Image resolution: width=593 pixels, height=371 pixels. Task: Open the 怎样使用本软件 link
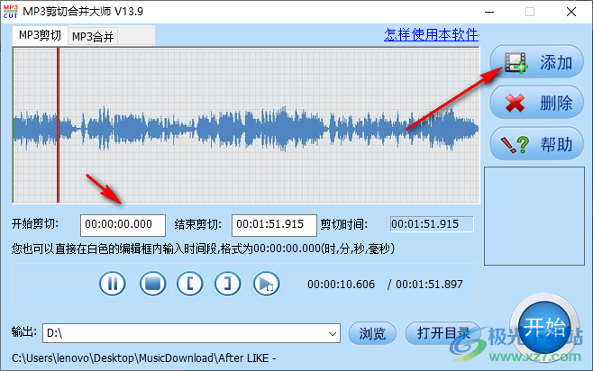tap(431, 35)
